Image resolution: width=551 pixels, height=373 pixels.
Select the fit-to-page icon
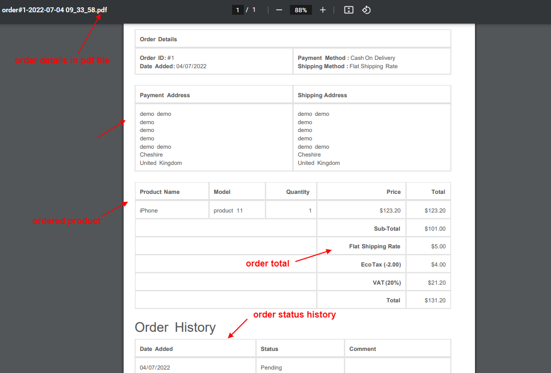pyautogui.click(x=348, y=9)
